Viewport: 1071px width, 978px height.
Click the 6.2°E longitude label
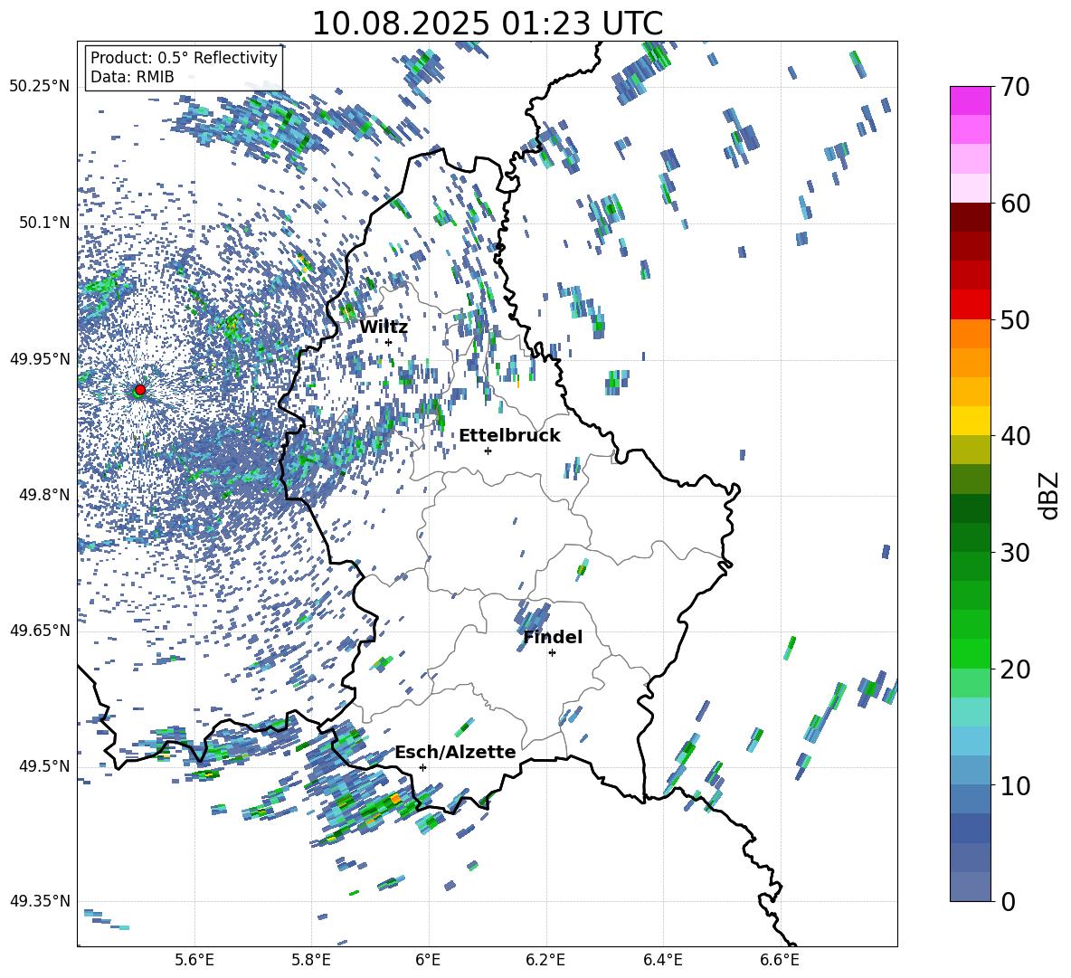545,960
